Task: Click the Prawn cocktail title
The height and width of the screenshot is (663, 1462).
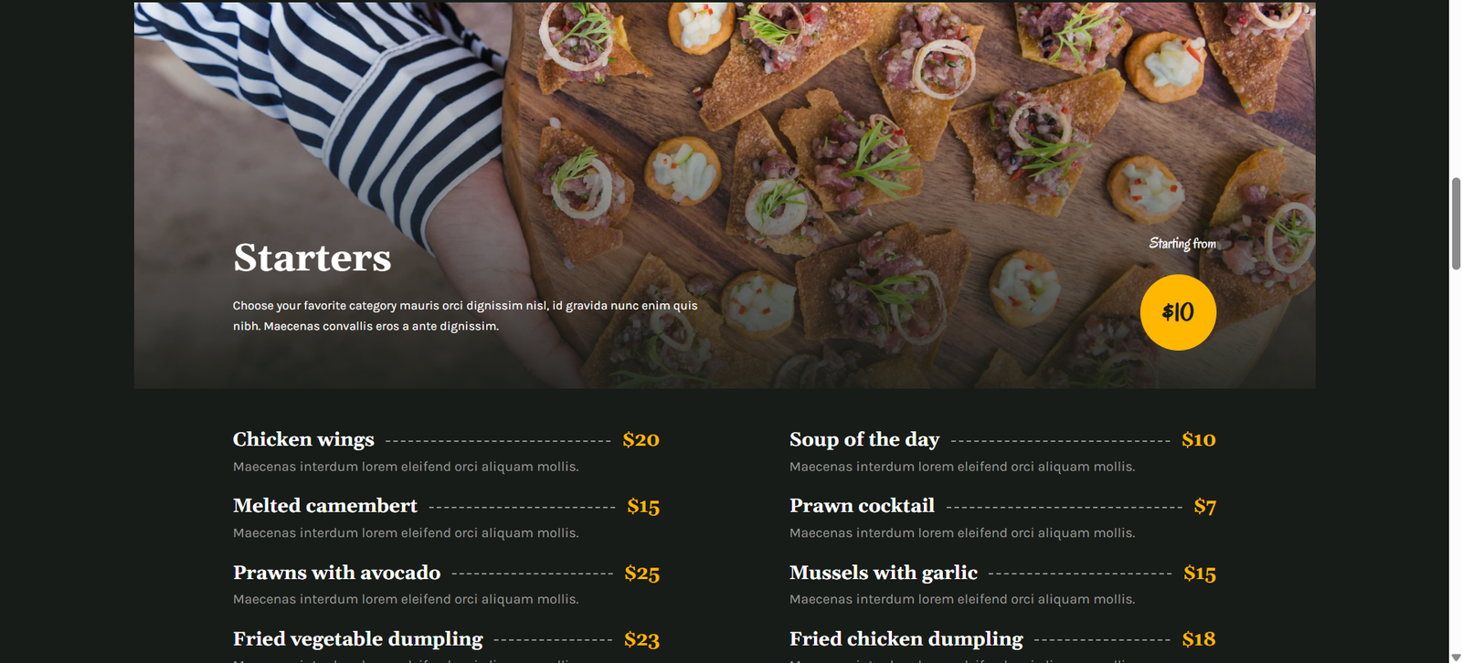Action: point(862,506)
